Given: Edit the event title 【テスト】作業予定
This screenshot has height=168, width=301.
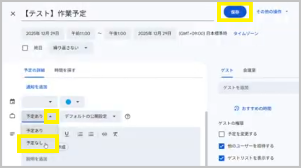Looking at the screenshot, I should (x=117, y=14).
